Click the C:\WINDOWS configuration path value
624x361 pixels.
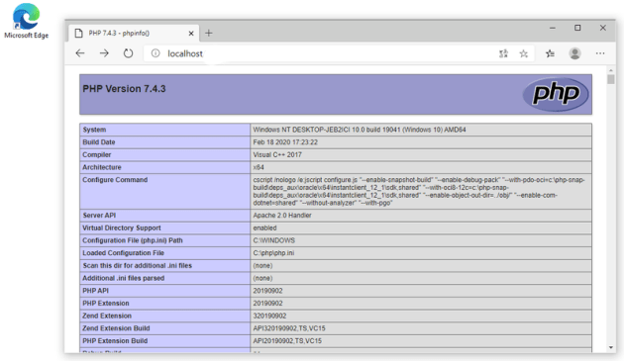(x=273, y=240)
